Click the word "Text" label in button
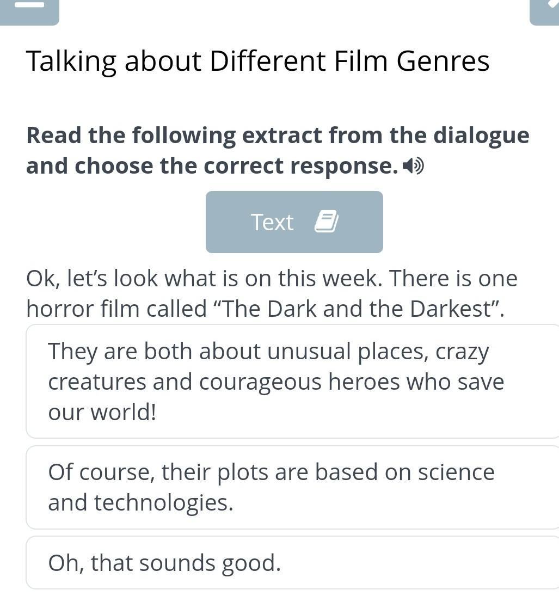This screenshot has width=559, height=596. pos(272,222)
